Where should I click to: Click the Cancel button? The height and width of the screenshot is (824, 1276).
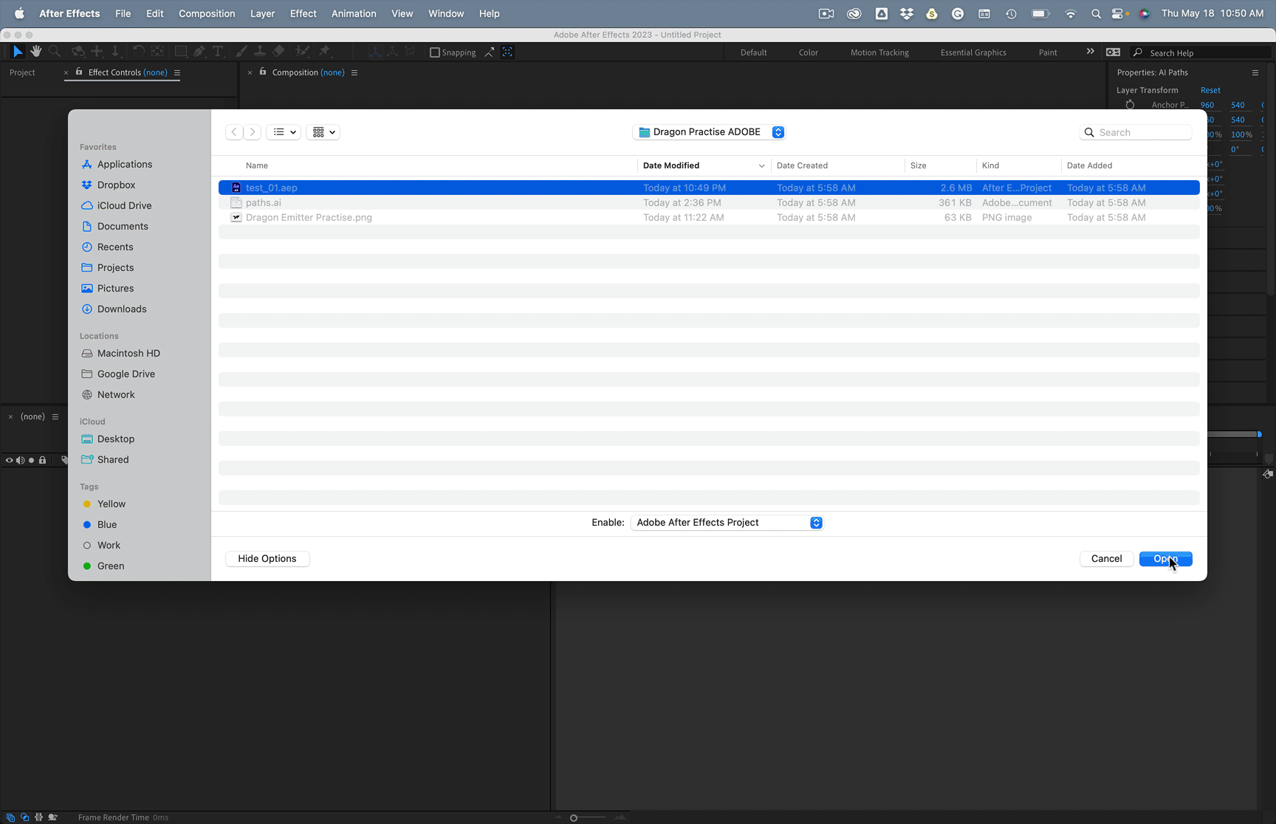pos(1106,558)
